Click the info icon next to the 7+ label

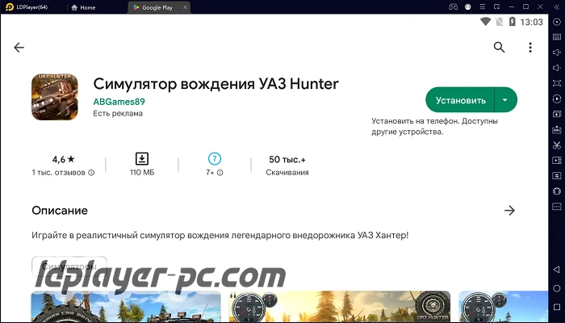220,173
